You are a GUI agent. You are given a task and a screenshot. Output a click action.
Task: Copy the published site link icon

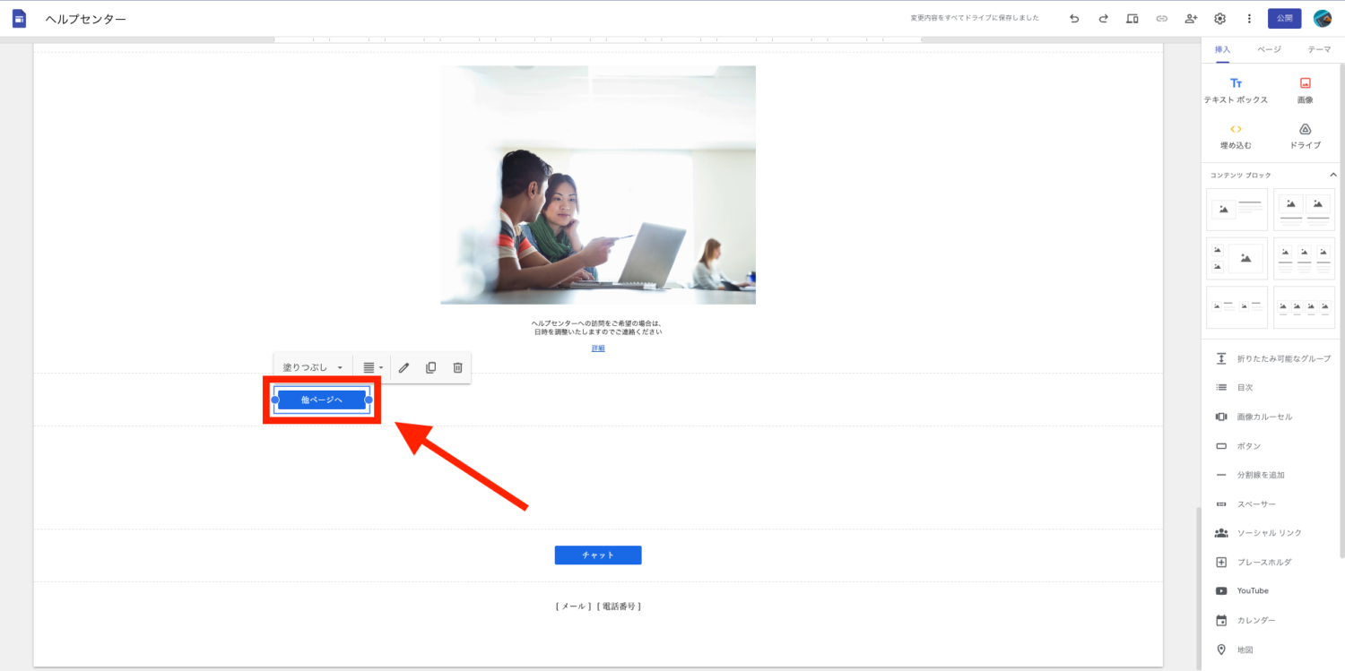pyautogui.click(x=1161, y=18)
